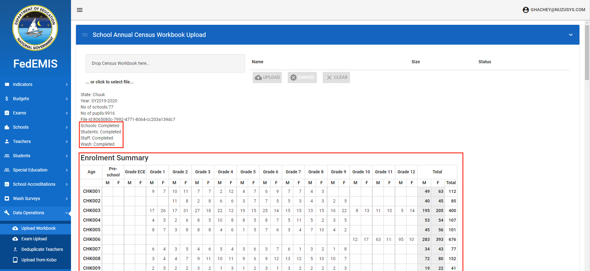Click the FedEMIS Department of Education logo
Screen dimensions: 590x271
click(x=35, y=28)
